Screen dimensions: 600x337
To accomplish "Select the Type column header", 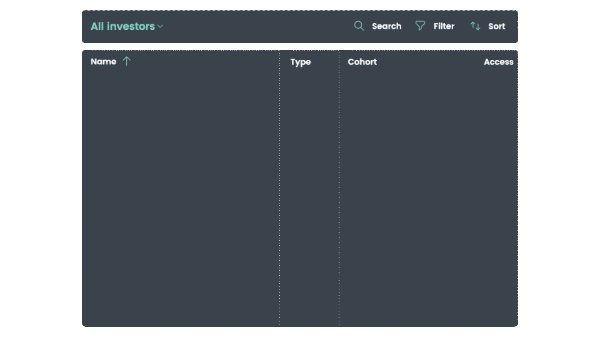I will pyautogui.click(x=301, y=62).
